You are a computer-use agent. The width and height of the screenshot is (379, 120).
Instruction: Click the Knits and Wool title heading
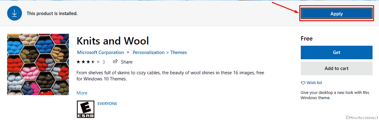tap(113, 41)
